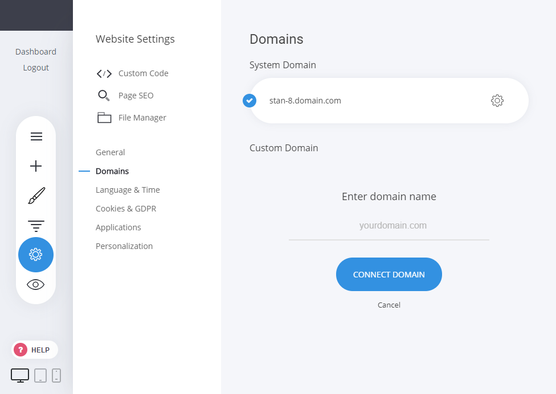556x394 pixels.
Task: Toggle the preview eye icon
Action: (36, 285)
